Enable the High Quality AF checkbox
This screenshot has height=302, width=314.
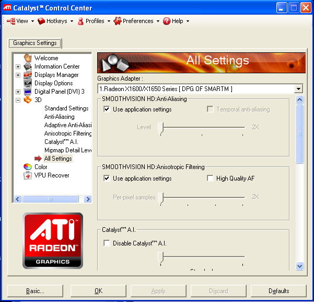click(211, 178)
